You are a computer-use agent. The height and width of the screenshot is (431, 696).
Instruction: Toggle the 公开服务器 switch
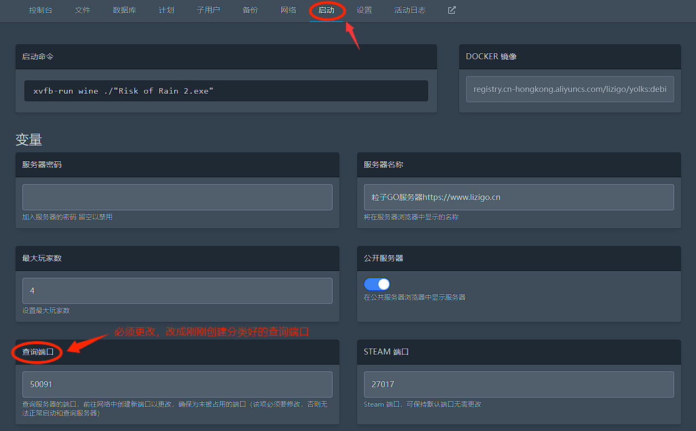(x=377, y=284)
